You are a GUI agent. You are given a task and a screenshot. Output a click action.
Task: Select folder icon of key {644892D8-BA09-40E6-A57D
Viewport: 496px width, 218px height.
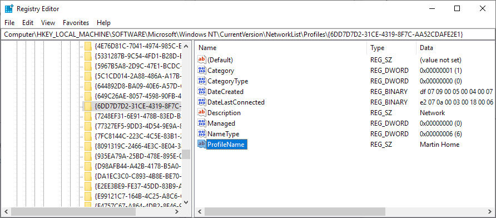88,86
